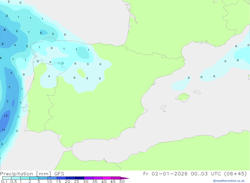Click the date 'Fr 02-01-2026'
Viewport: 250px width, 183px height.
[165, 174]
